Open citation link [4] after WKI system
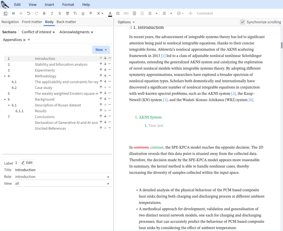283x231 pixels. 251,100
